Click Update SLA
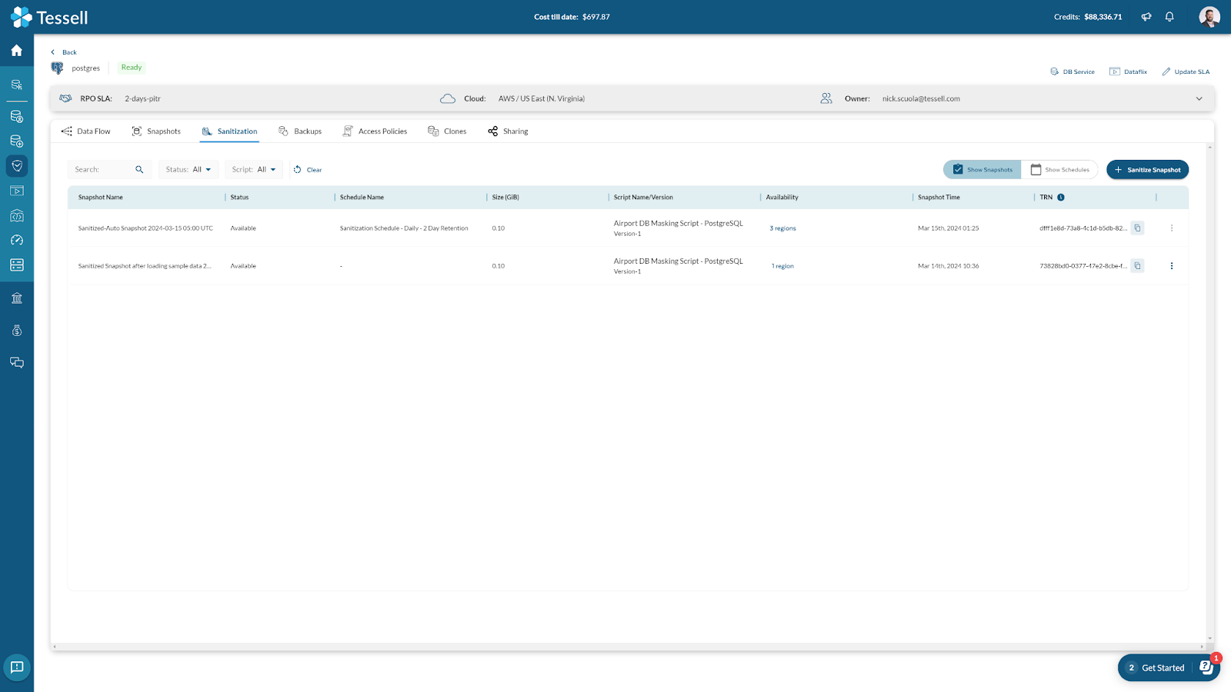1231x692 pixels. click(1186, 72)
